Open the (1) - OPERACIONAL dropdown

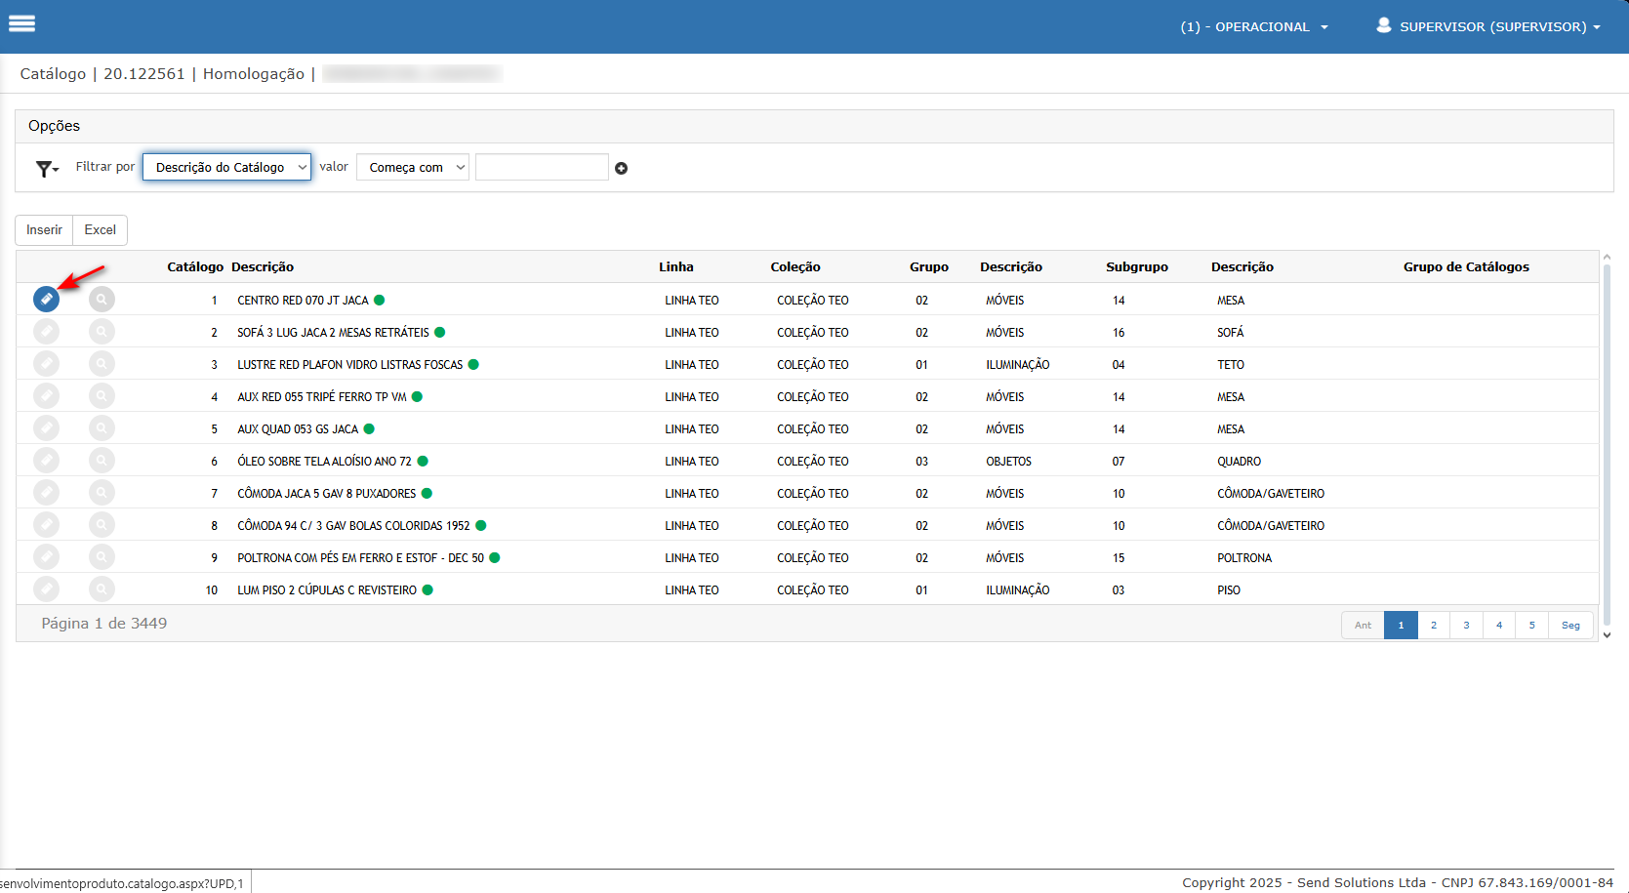click(x=1253, y=27)
